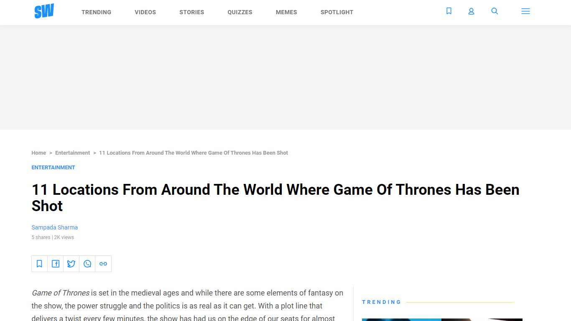Bookmark this article using share-bar icon

(39, 264)
